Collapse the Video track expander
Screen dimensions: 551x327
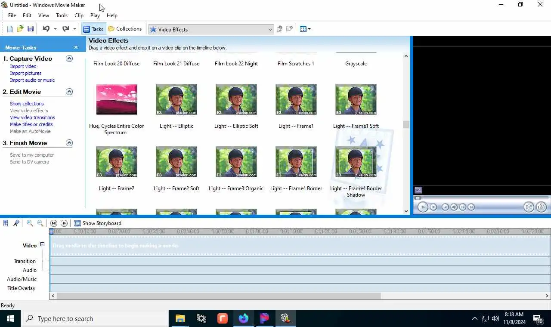click(42, 244)
